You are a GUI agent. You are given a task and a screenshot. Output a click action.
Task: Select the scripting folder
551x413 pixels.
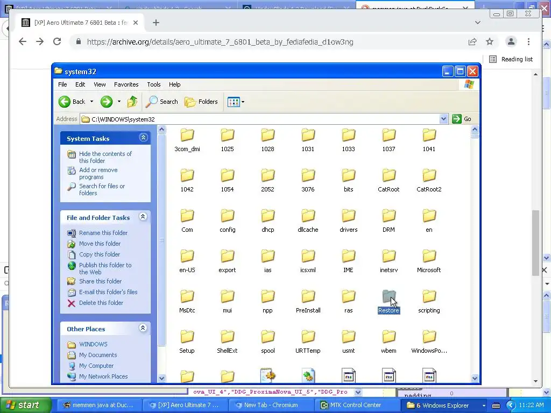point(429,301)
